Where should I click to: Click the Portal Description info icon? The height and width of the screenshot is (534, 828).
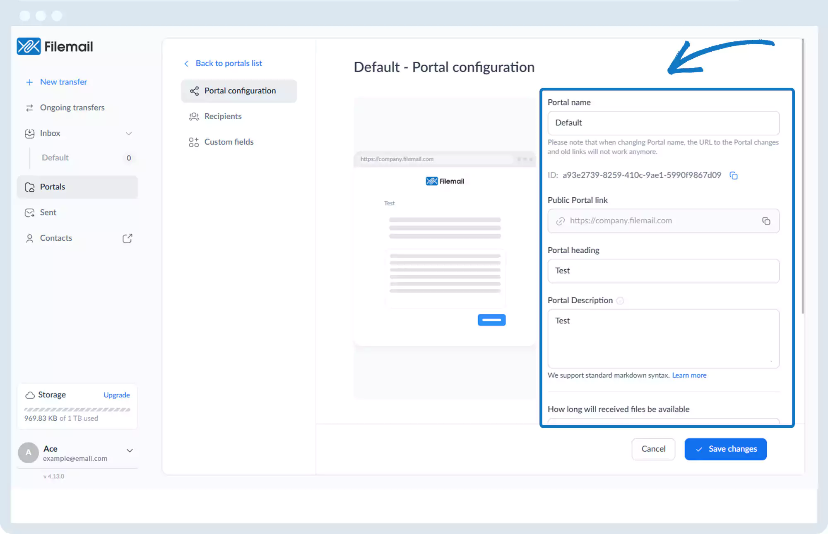coord(620,301)
